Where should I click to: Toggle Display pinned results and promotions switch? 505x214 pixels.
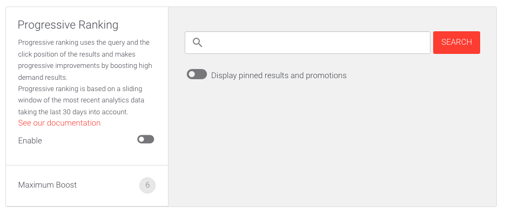[x=197, y=74]
